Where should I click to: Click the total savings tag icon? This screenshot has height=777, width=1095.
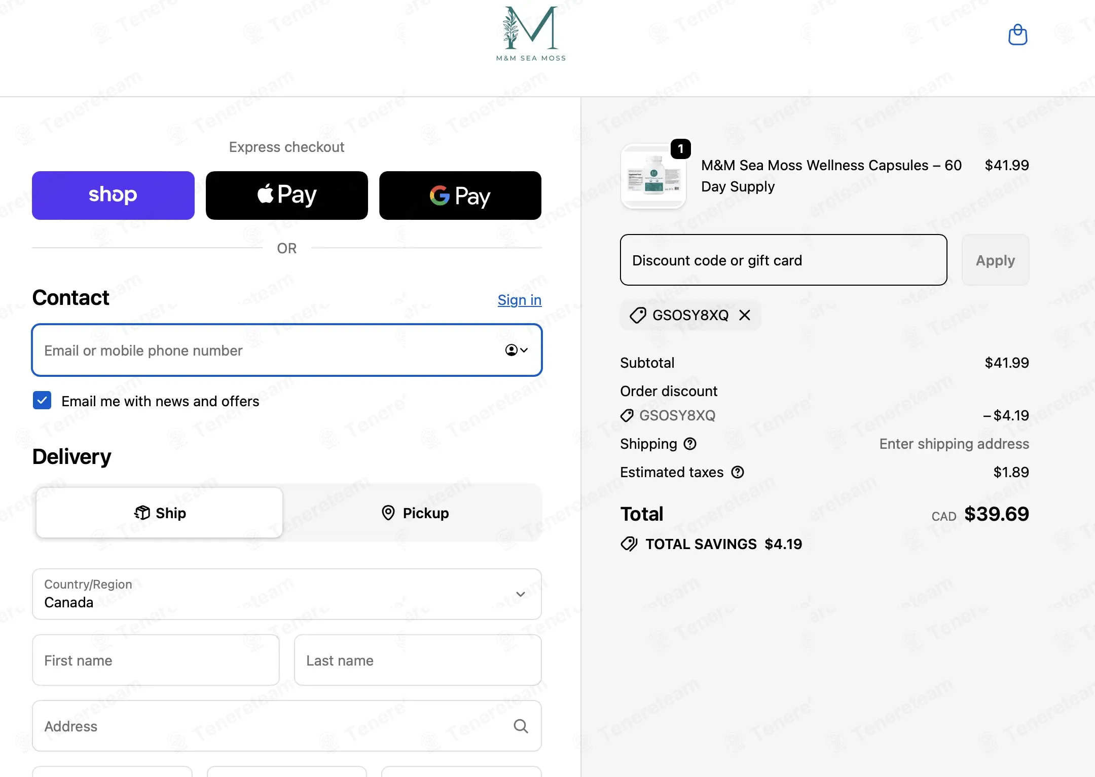coord(629,544)
